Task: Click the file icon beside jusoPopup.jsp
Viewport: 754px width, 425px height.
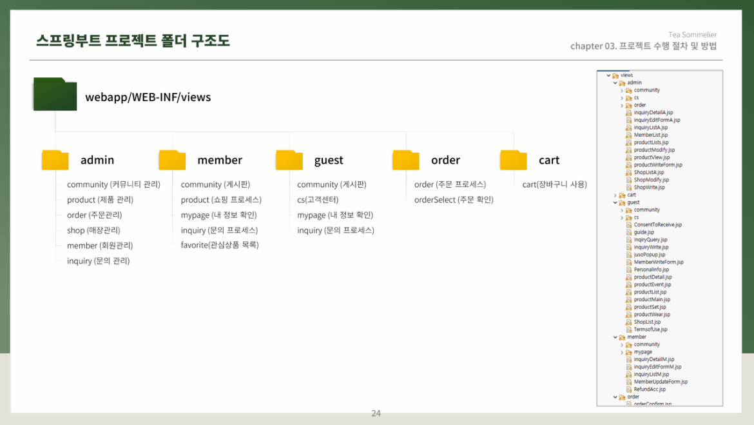Action: pos(628,255)
